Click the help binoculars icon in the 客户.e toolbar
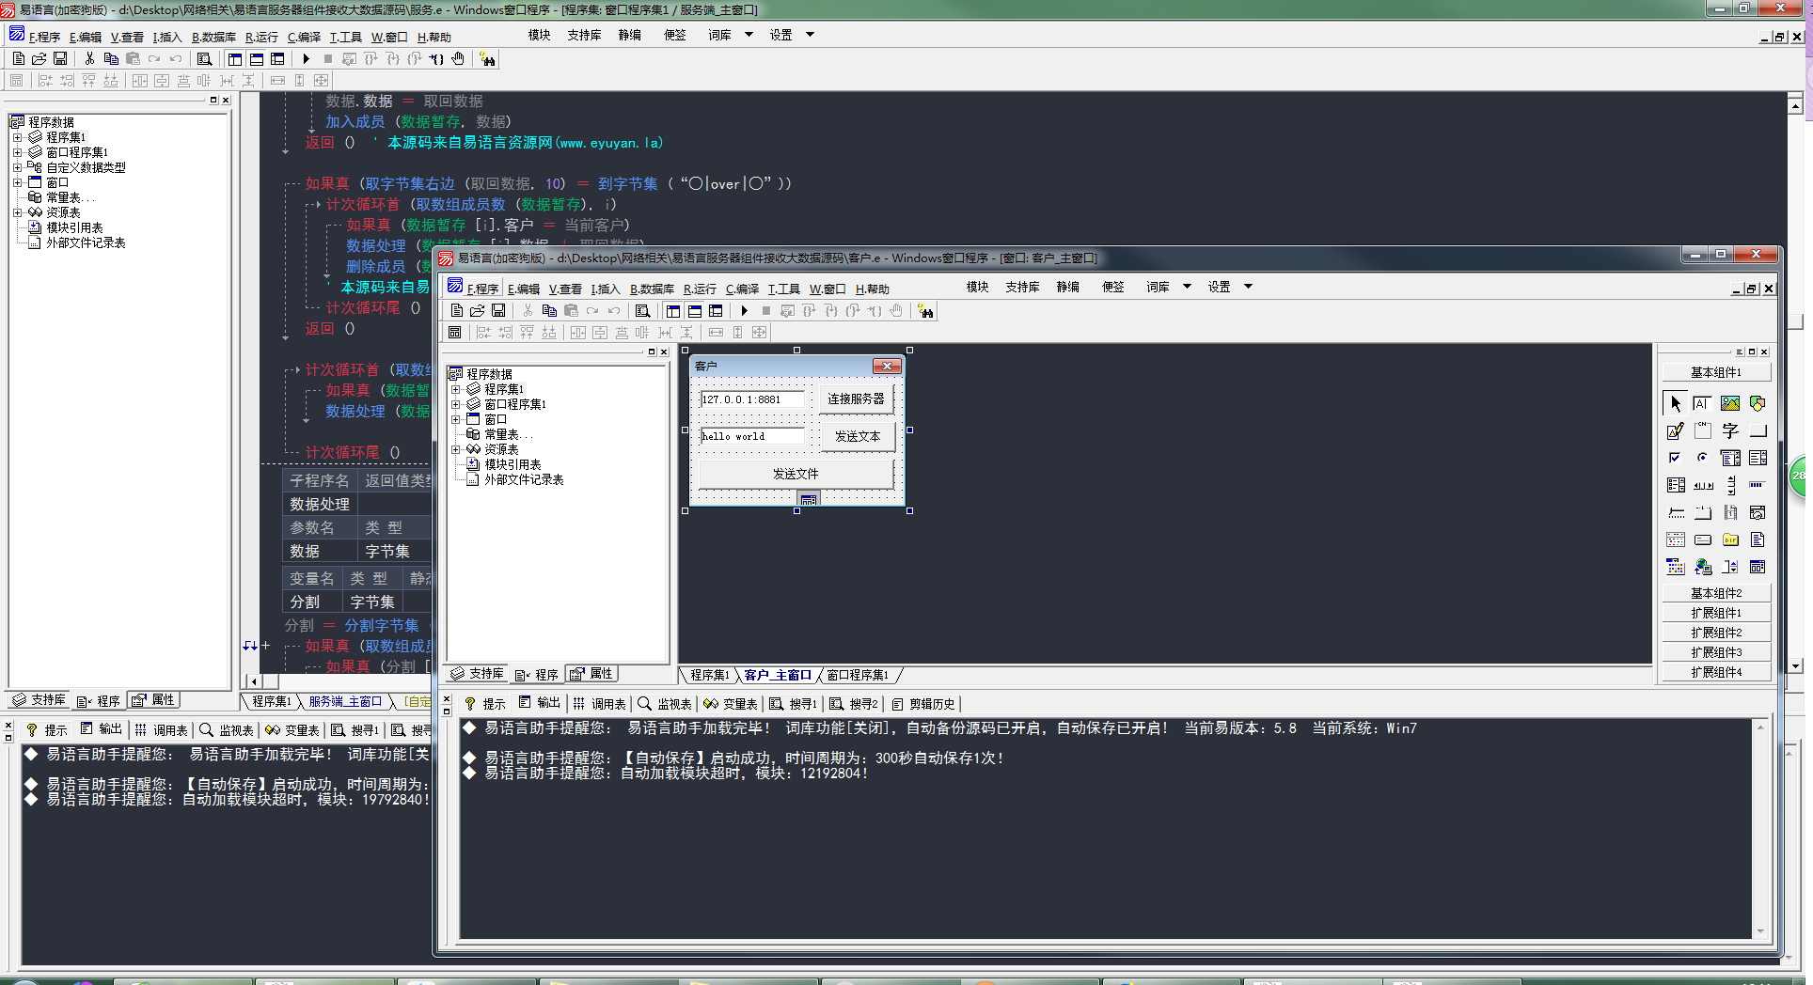The image size is (1813, 985). click(x=926, y=311)
